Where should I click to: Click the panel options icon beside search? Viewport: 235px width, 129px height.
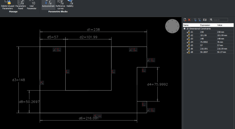click(x=205, y=20)
